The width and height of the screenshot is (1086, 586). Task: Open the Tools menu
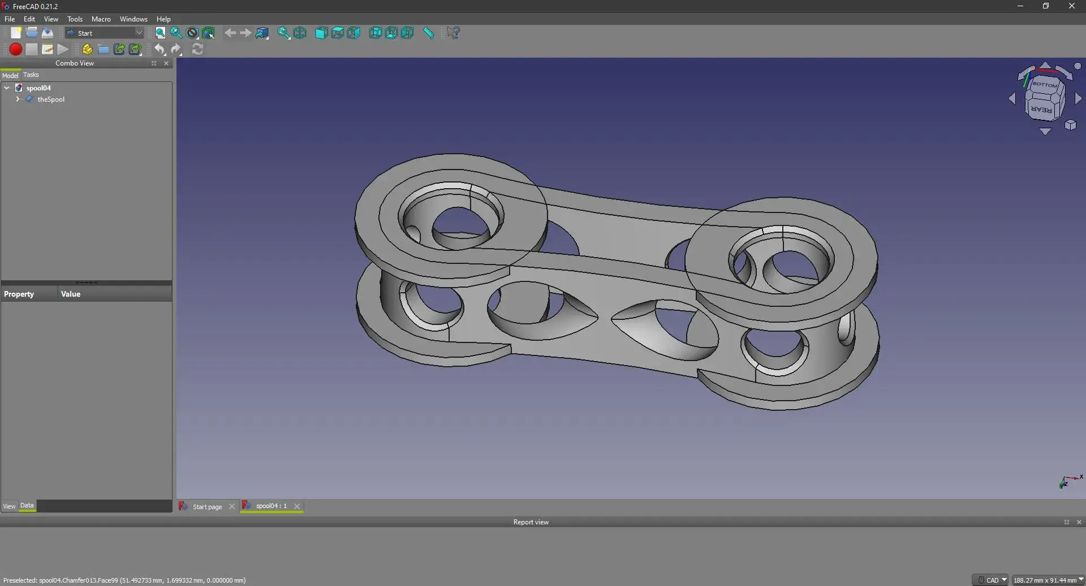click(75, 19)
